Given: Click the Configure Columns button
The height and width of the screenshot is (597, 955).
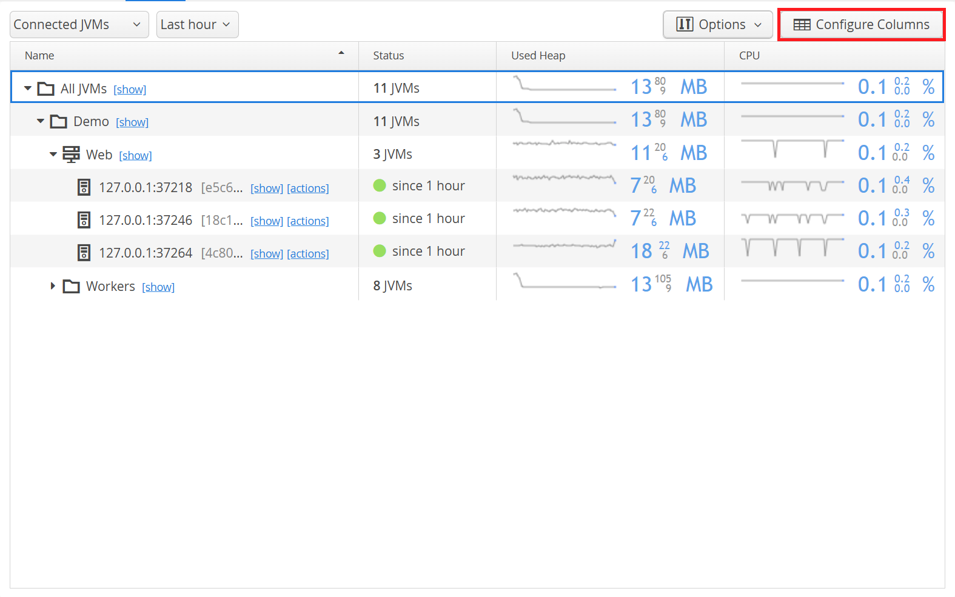Looking at the screenshot, I should pyautogui.click(x=861, y=25).
